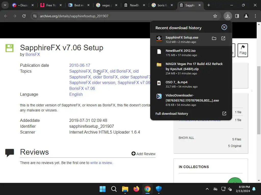Open the old BorisFX topic link

click(120, 71)
